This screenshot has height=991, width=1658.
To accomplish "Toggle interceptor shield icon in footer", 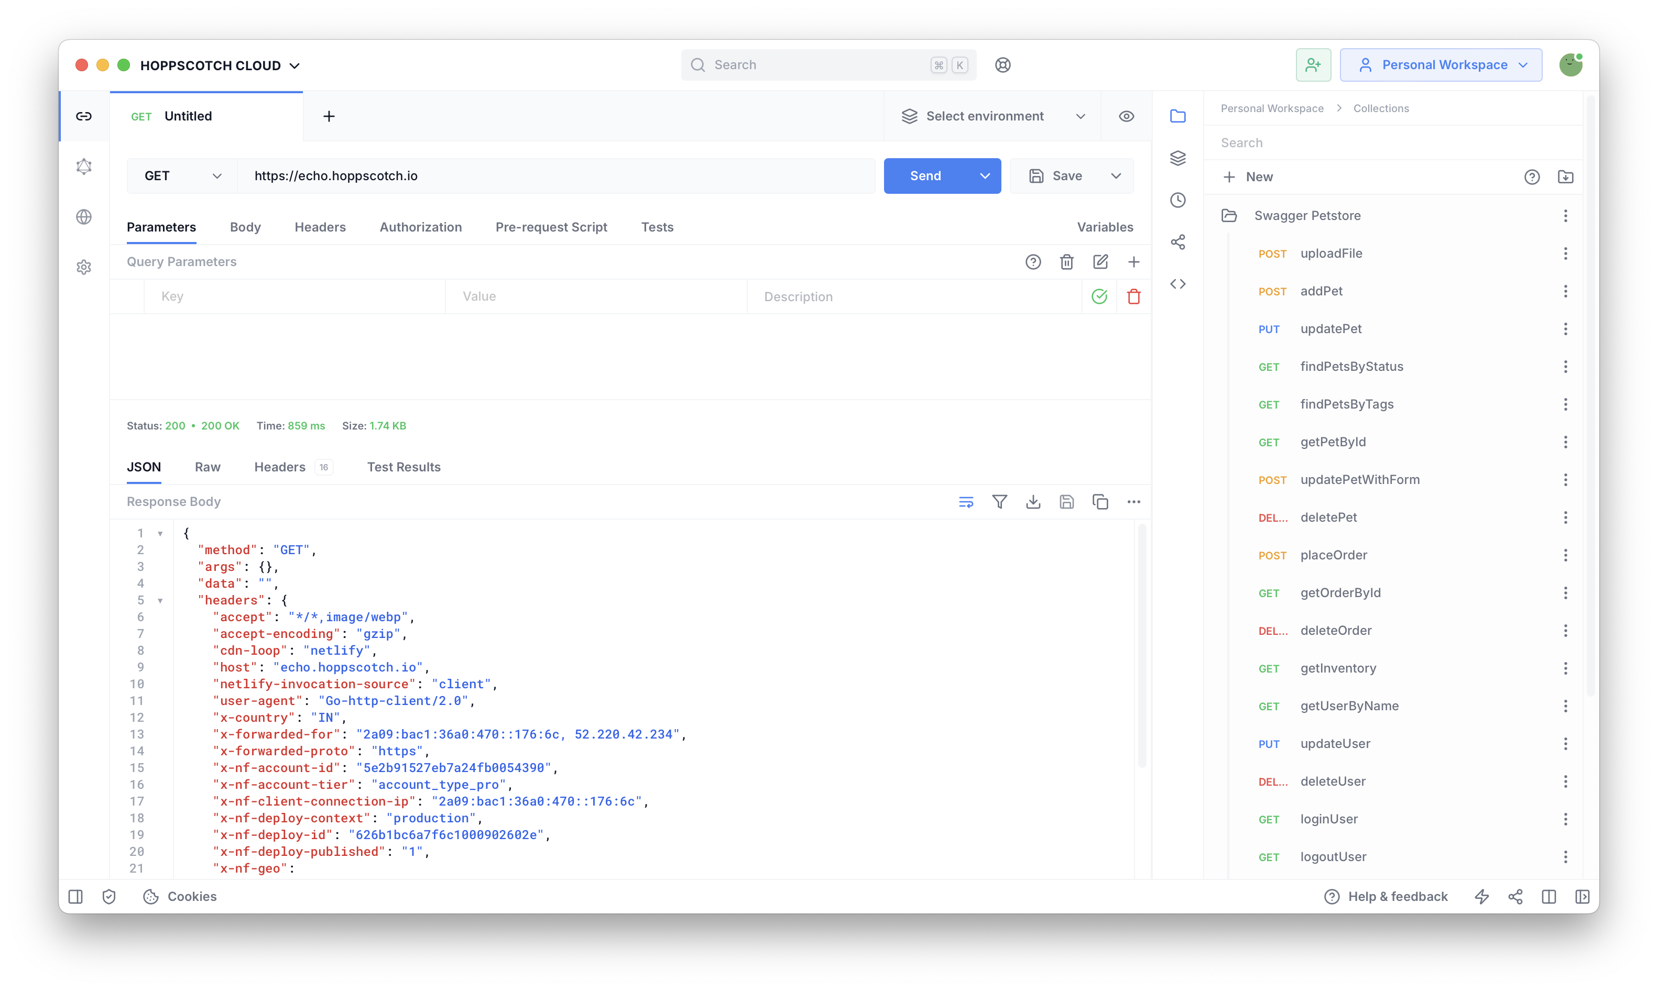I will click(x=109, y=896).
